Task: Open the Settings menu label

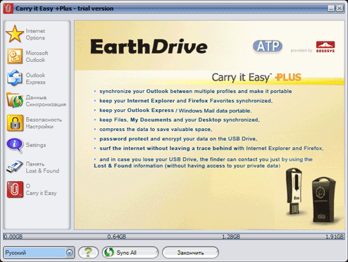Action: [x=36, y=145]
